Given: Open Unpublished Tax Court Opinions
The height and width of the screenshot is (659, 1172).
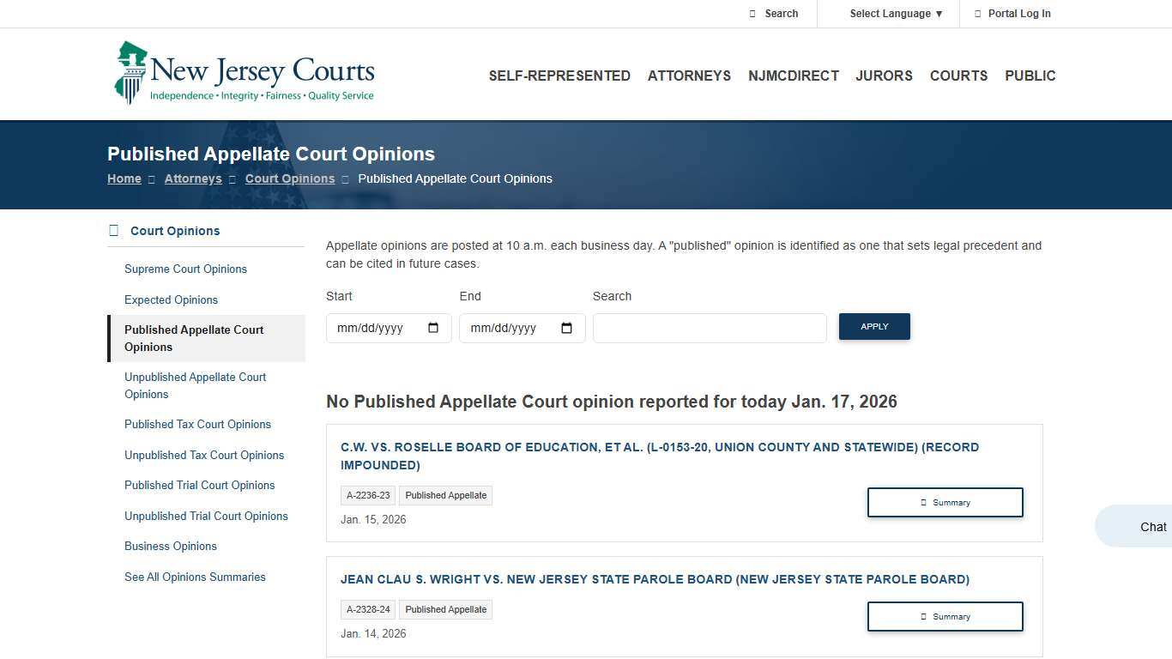Looking at the screenshot, I should pyautogui.click(x=204, y=455).
